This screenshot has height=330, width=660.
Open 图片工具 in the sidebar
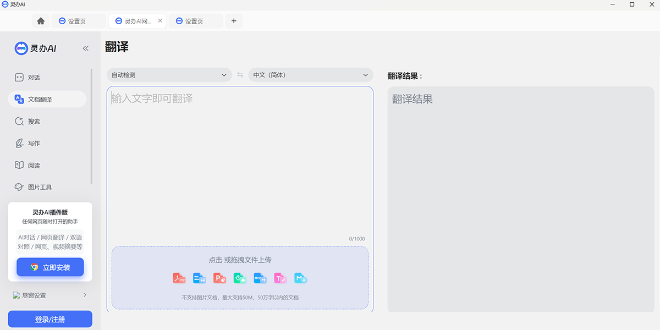(40, 187)
